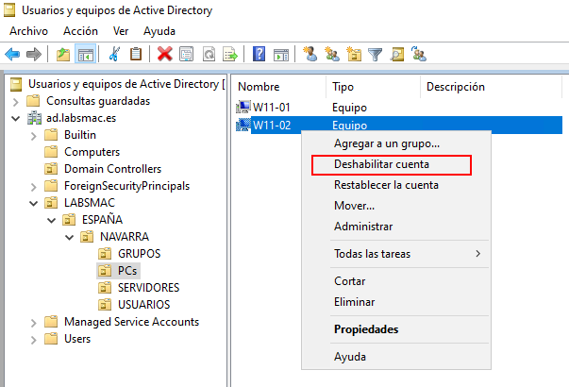Click the Create new user icon
This screenshot has width=569, height=387.
310,54
